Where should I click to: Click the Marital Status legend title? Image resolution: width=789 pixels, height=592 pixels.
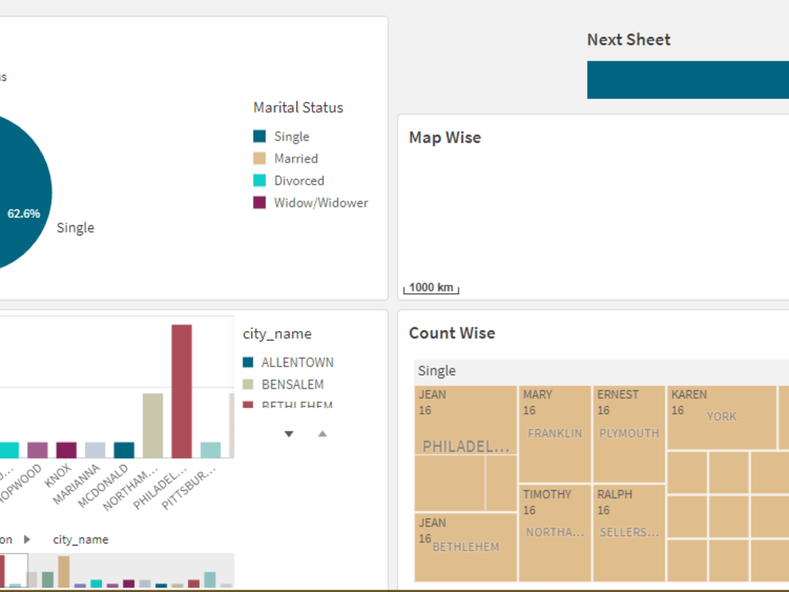(x=298, y=107)
